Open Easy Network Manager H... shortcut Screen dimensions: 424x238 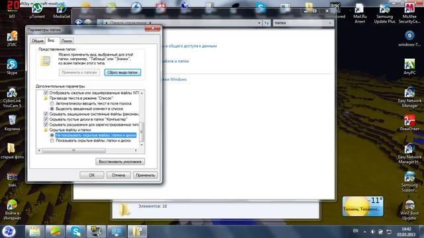click(409, 153)
